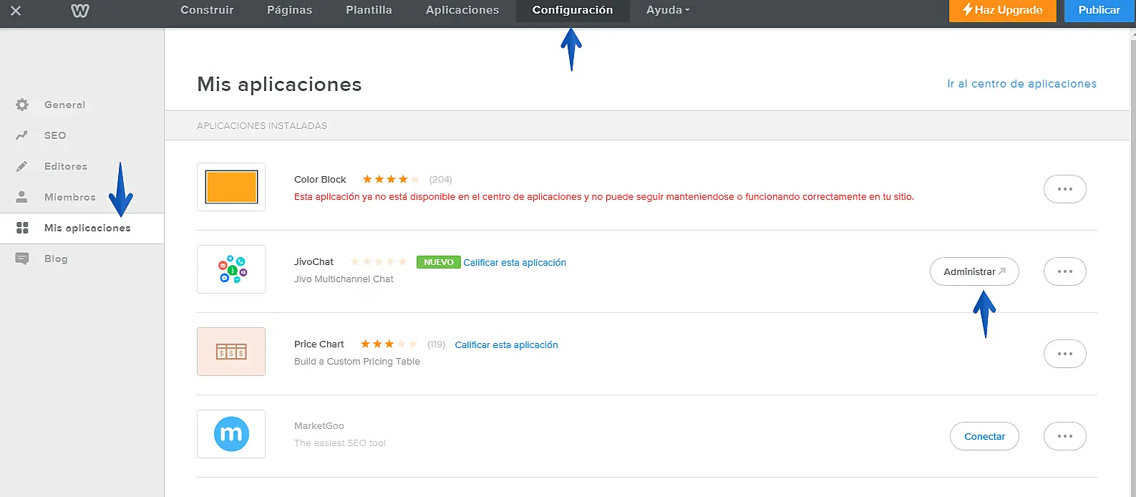
Task: Open the Blog speech bubble icon
Action: coord(22,259)
